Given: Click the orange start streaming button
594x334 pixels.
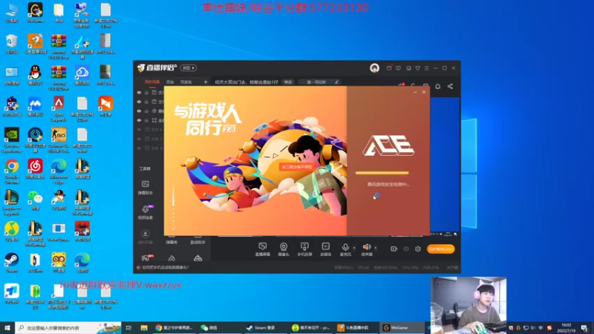Looking at the screenshot, I should point(440,249).
